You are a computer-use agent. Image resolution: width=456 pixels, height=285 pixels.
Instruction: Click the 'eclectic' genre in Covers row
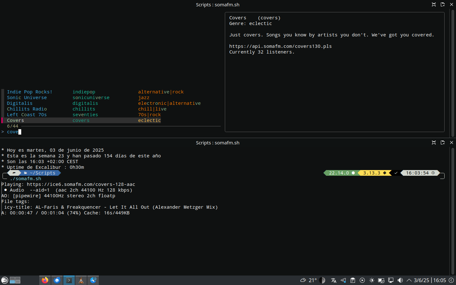click(x=149, y=120)
